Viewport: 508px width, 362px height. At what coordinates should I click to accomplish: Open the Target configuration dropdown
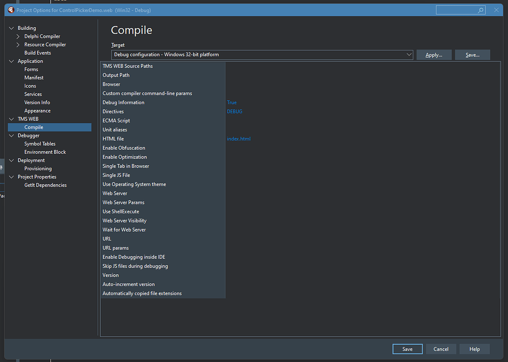[x=410, y=55]
